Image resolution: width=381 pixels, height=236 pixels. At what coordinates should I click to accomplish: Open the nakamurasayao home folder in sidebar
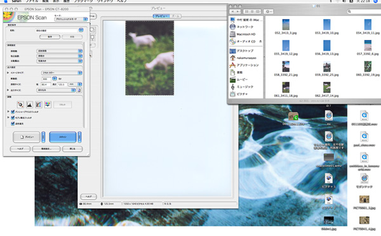coord(246,58)
